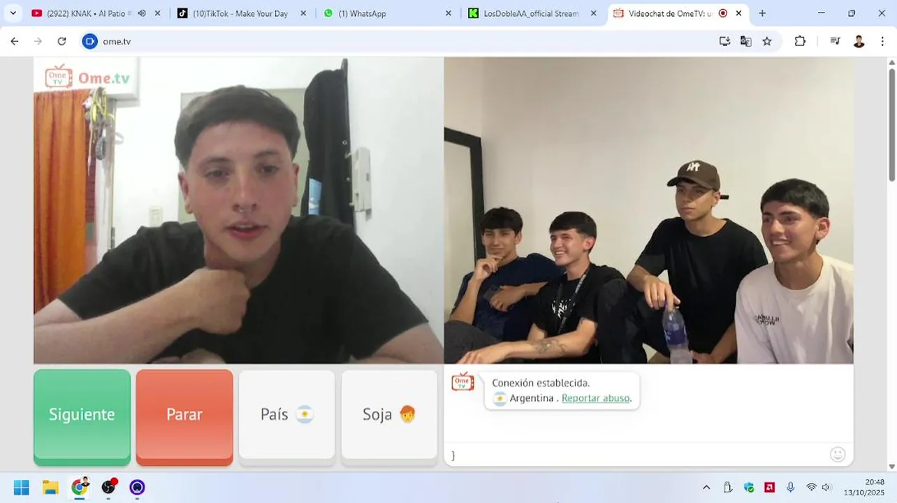Click the Reportar abuso link
The image size is (897, 503).
click(595, 398)
